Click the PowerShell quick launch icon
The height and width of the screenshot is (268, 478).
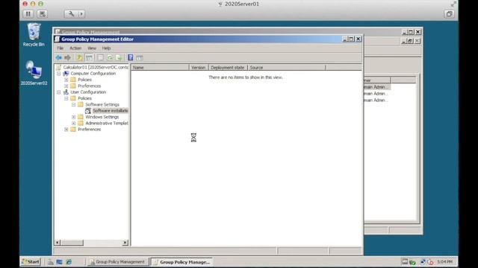60,262
